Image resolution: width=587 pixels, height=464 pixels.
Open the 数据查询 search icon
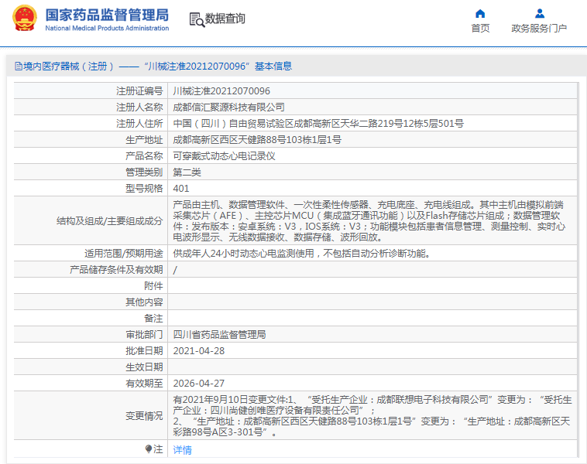pos(197,19)
